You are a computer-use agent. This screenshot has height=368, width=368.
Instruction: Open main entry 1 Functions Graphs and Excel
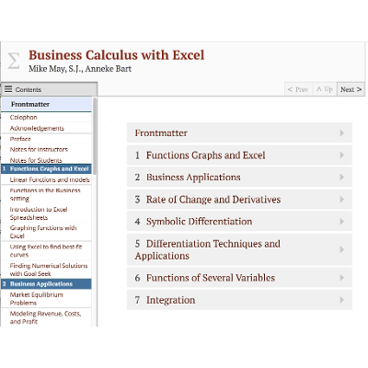click(239, 155)
